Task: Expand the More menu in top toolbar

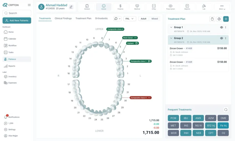Action: click(222, 7)
